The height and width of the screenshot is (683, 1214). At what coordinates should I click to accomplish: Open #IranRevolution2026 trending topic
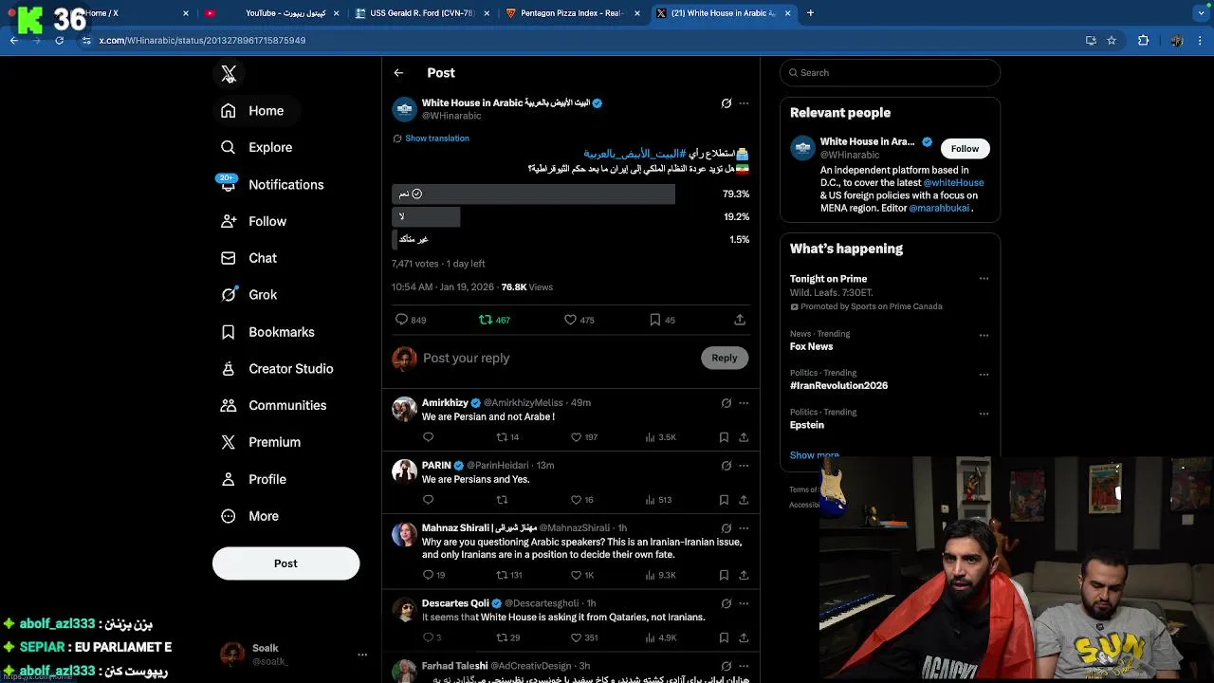coord(838,386)
